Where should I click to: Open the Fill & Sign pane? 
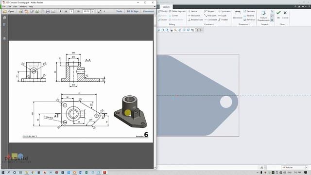[x=133, y=11]
